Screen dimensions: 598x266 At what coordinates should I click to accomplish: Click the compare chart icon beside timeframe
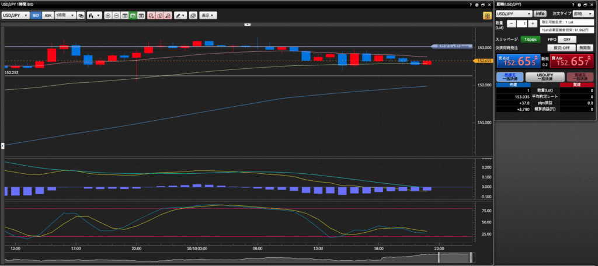80,15
